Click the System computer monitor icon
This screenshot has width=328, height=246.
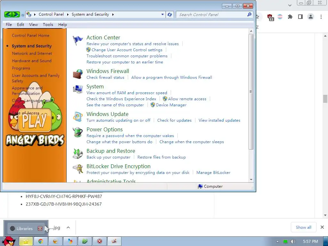point(78,89)
